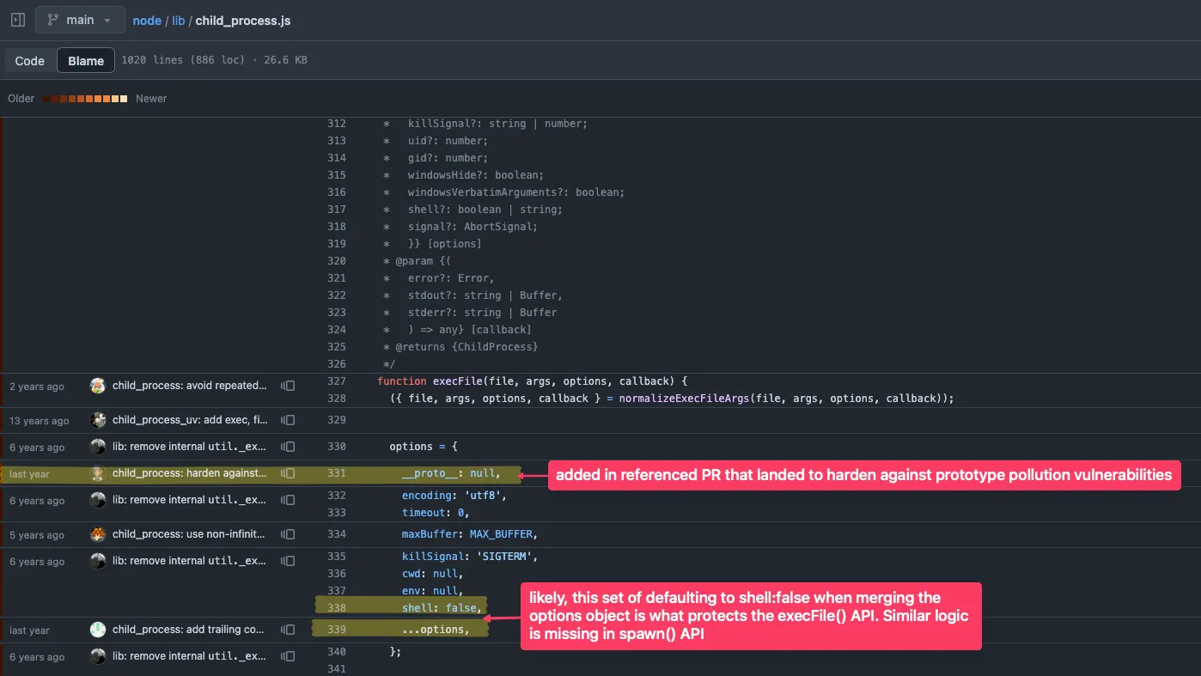The width and height of the screenshot is (1201, 676).
Task: Click author avatar for 'use non-infinit' commit
Action: pyautogui.click(x=98, y=534)
